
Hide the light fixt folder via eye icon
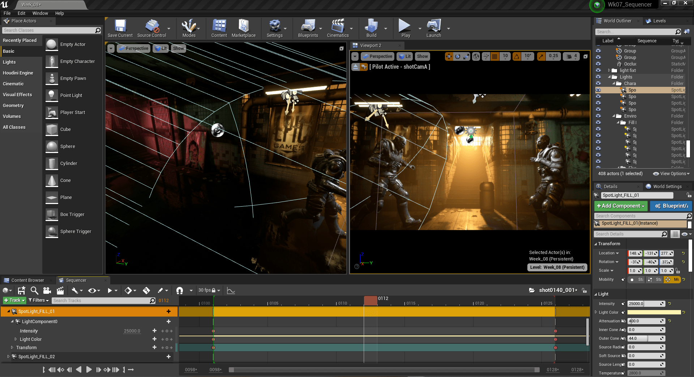598,71
